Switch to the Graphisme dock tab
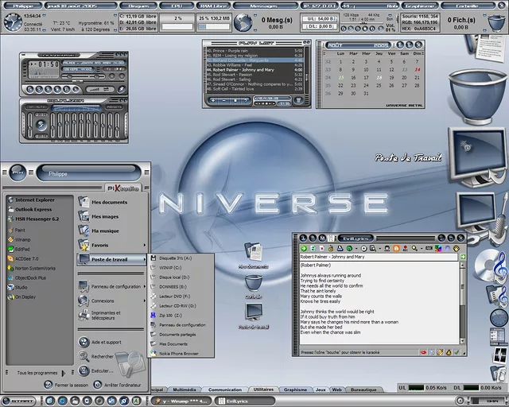The image size is (509, 407). point(295,390)
